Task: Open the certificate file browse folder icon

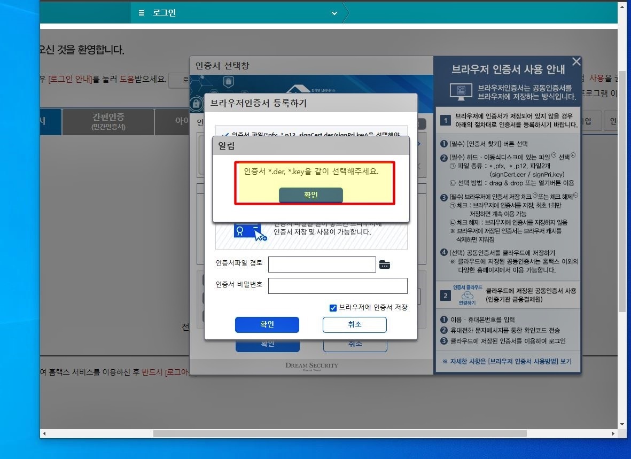Action: (x=385, y=264)
